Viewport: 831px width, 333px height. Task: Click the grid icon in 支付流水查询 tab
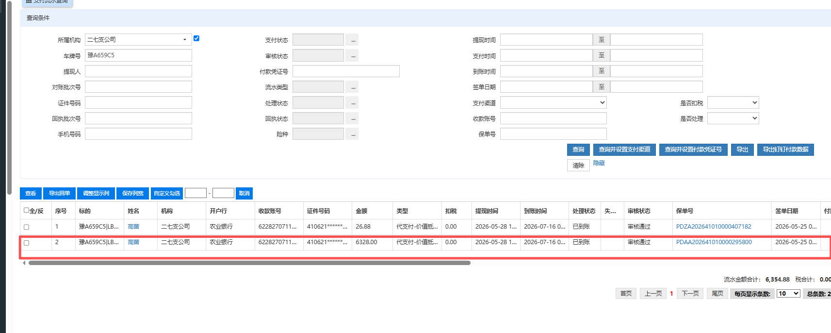point(29,1)
